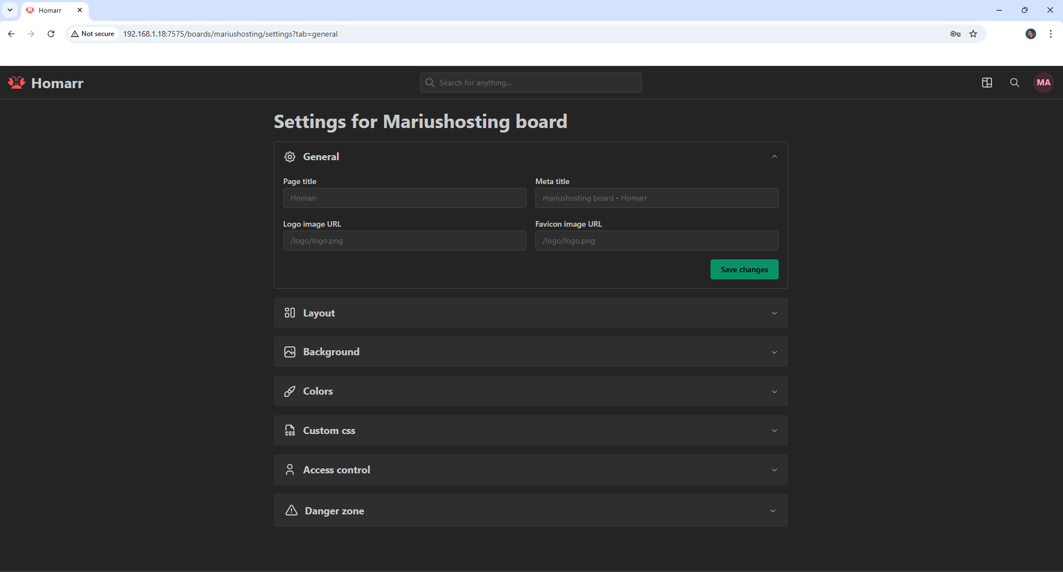Click the Not secure warning badge
Screen dimensions: 1063x572
pyautogui.click(x=93, y=34)
